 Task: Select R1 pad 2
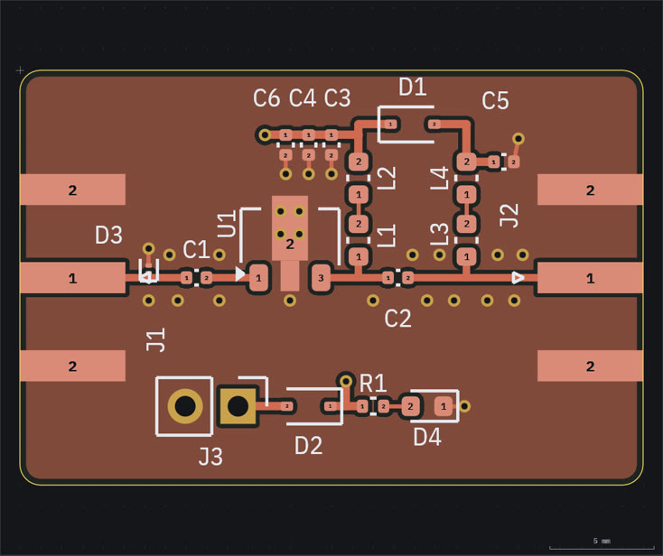(383, 406)
